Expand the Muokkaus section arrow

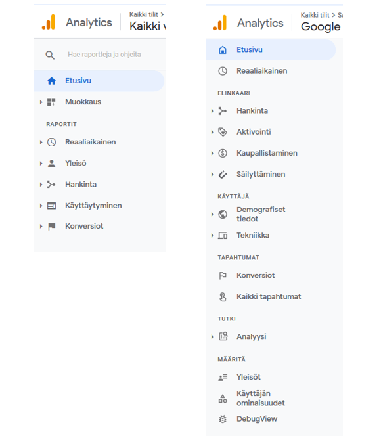(x=41, y=102)
